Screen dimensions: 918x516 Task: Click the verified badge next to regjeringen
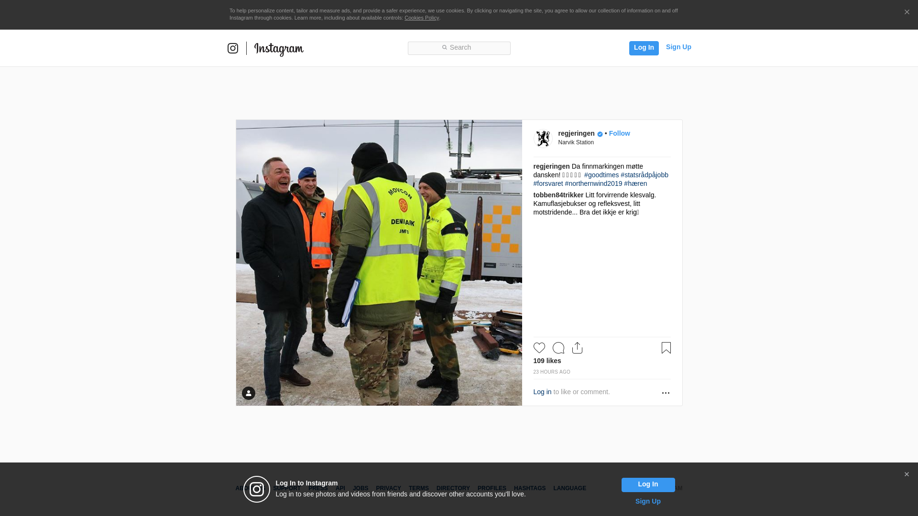(x=600, y=134)
